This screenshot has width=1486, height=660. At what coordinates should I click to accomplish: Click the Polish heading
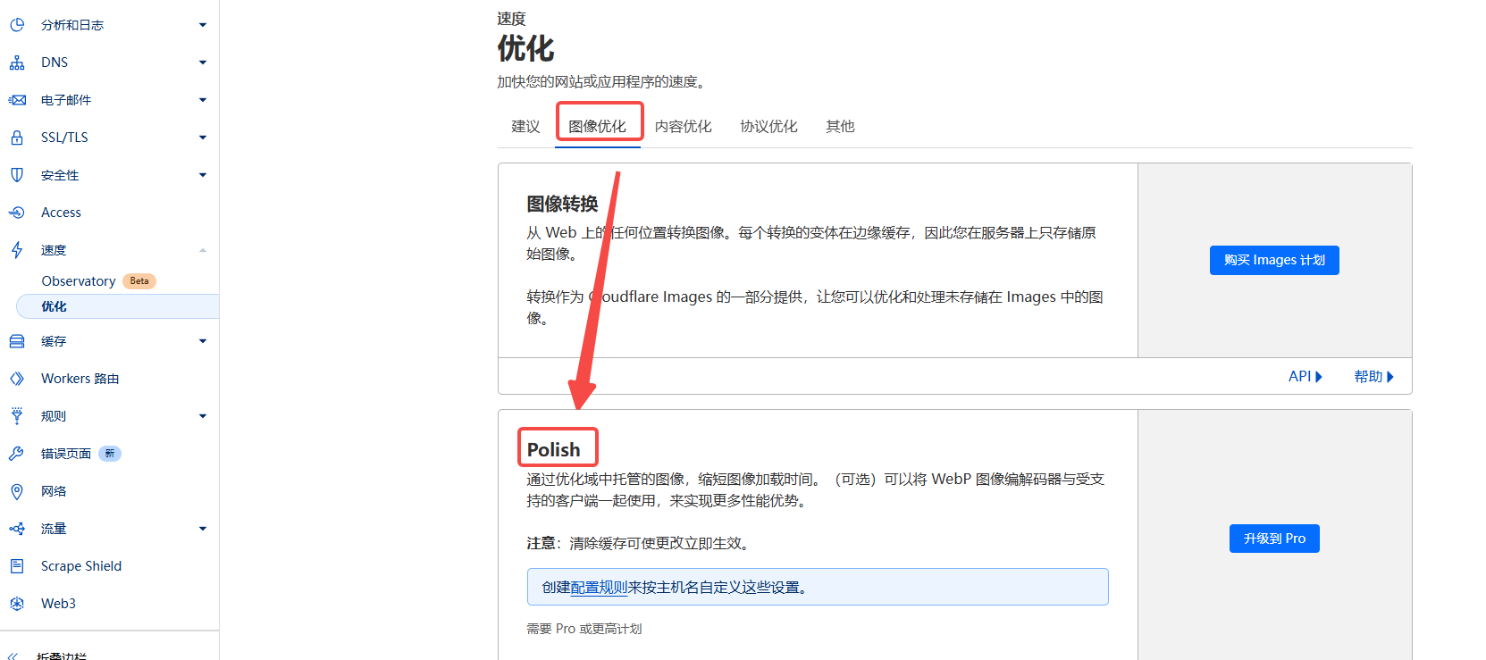554,450
